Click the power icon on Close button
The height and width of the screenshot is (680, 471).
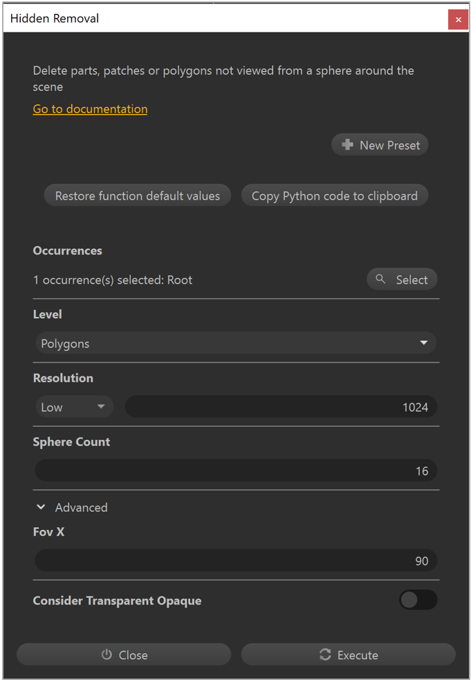107,654
